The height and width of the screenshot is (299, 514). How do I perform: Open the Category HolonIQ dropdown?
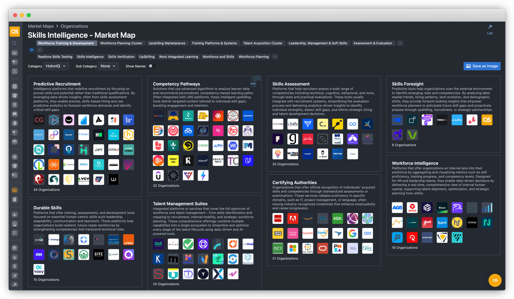(56, 66)
